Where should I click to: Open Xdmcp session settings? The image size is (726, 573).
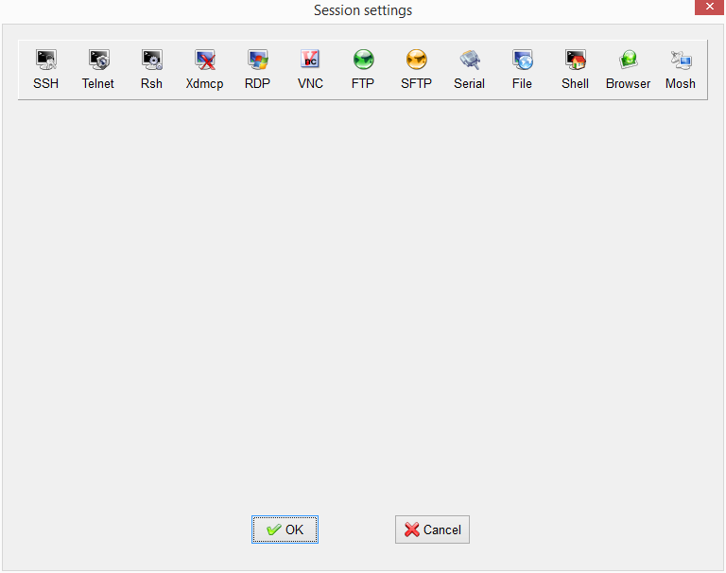[204, 69]
